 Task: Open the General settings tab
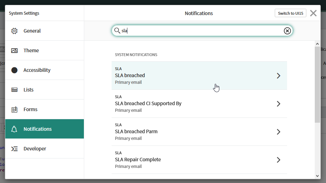tap(45, 31)
